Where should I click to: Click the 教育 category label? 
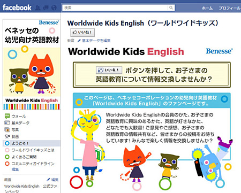pyautogui.click(x=71, y=41)
